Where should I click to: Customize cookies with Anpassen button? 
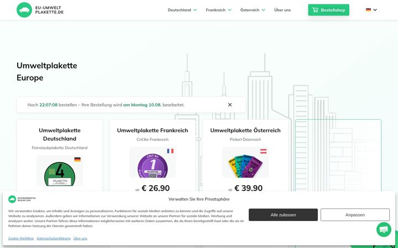click(355, 215)
